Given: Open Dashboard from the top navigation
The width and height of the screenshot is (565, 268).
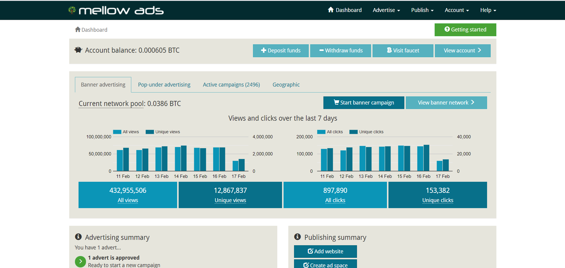Looking at the screenshot, I should [345, 10].
